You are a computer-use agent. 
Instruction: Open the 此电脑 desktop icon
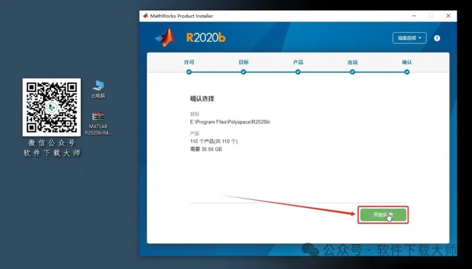click(98, 87)
